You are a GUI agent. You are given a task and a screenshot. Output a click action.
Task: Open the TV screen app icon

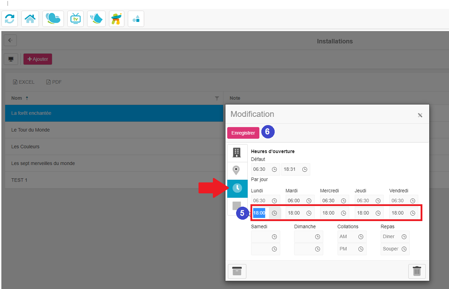point(75,19)
